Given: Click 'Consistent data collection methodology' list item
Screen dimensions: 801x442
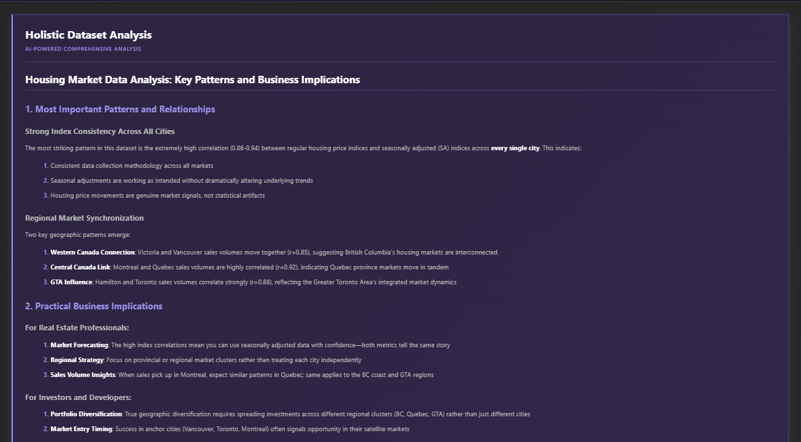Looking at the screenshot, I should [x=131, y=166].
